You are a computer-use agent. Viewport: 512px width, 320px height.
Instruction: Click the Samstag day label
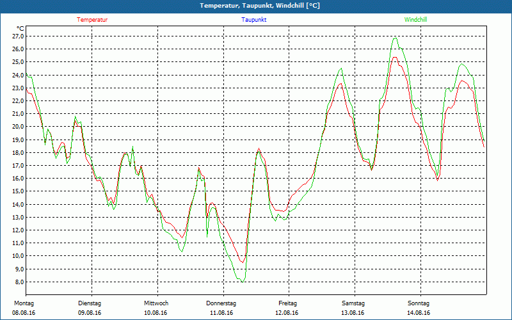pyautogui.click(x=353, y=303)
